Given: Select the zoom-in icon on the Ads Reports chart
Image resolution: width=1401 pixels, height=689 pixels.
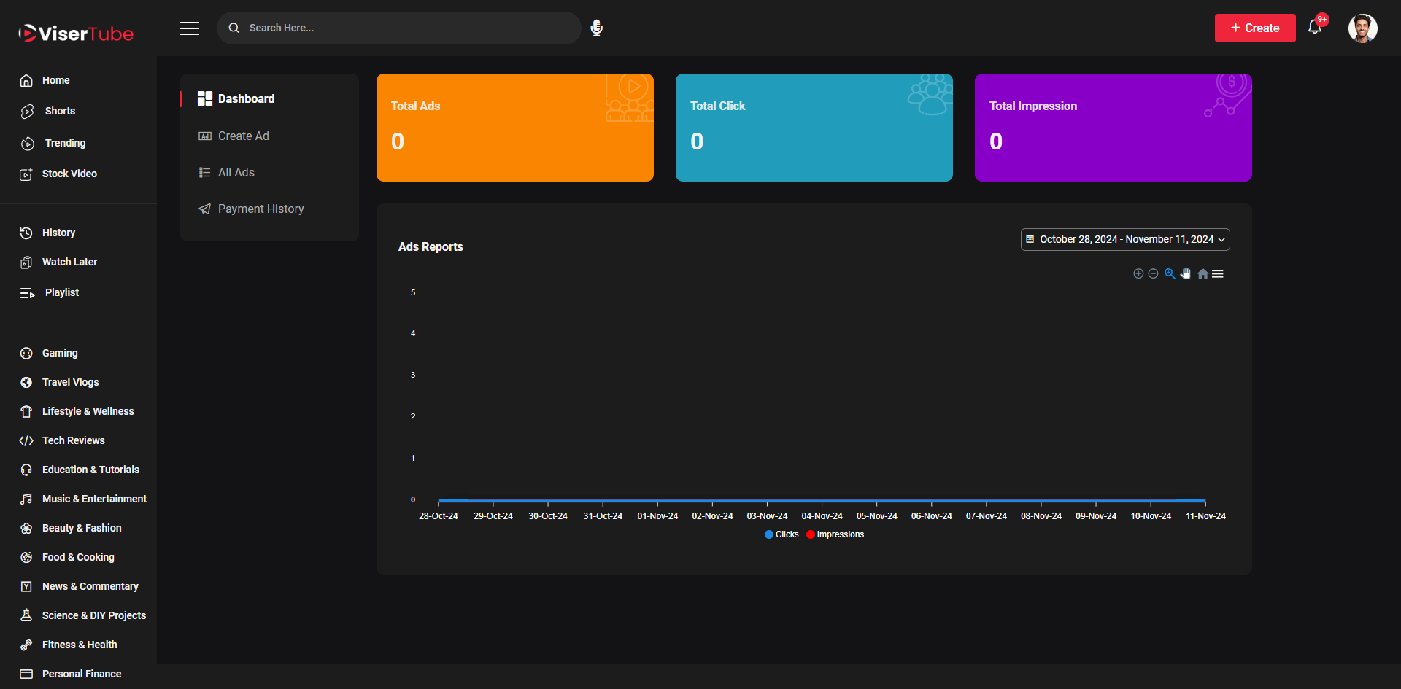Looking at the screenshot, I should pyautogui.click(x=1138, y=273).
